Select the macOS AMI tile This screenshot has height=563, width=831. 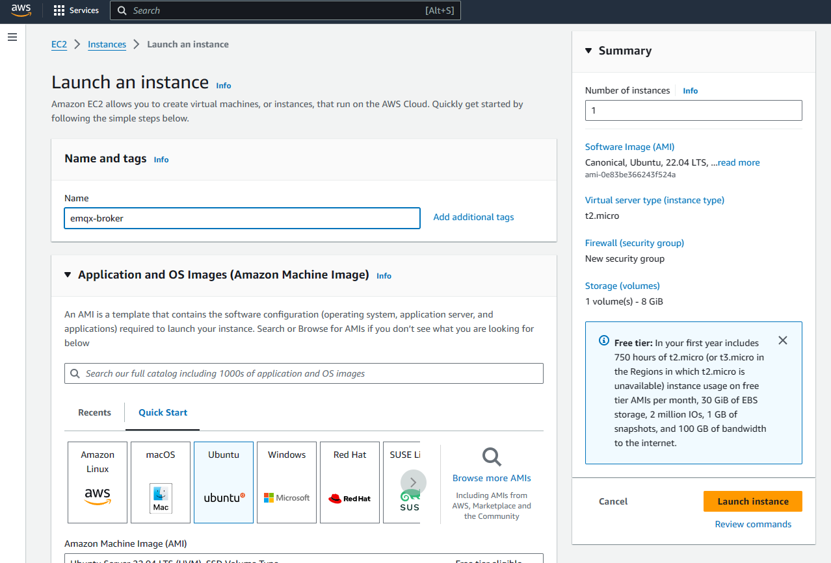pos(161,482)
